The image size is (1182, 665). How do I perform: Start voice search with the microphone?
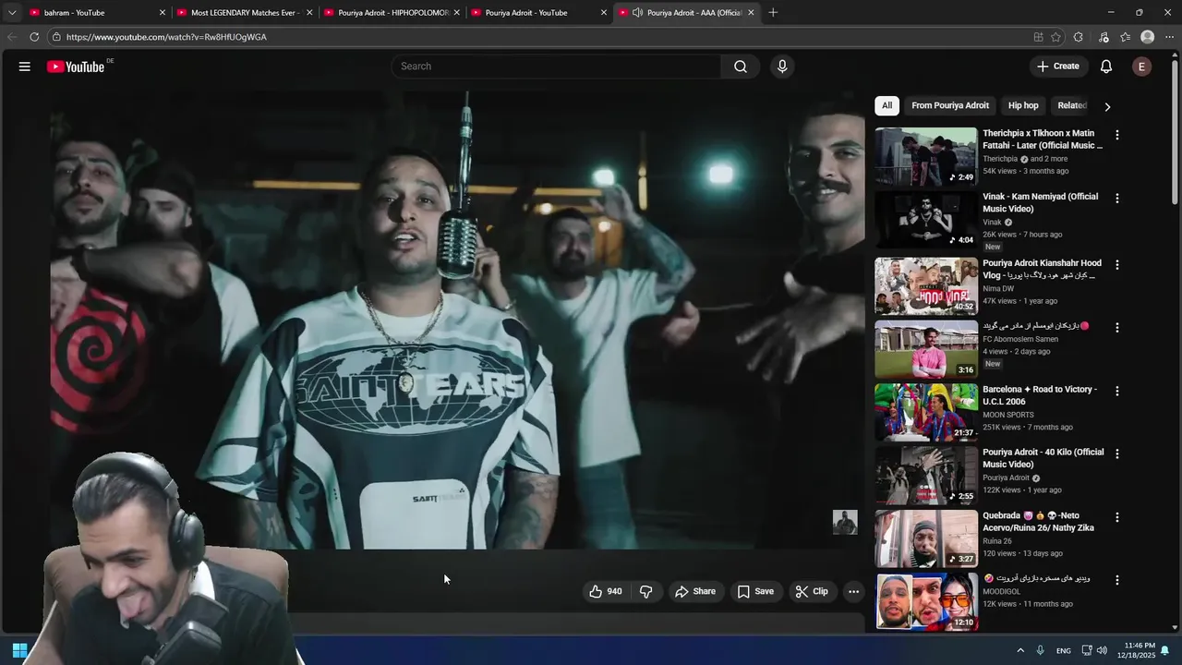[x=782, y=66]
